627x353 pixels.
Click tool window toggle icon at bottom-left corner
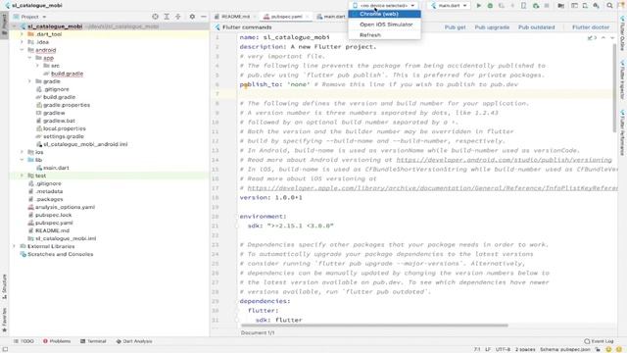click(x=5, y=349)
